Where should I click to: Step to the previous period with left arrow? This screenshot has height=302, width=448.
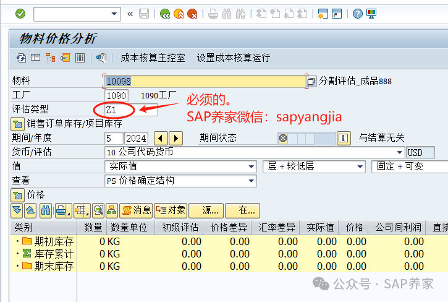pos(161,138)
